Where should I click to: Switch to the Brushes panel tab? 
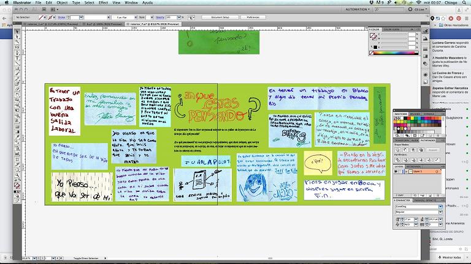coord(415,114)
